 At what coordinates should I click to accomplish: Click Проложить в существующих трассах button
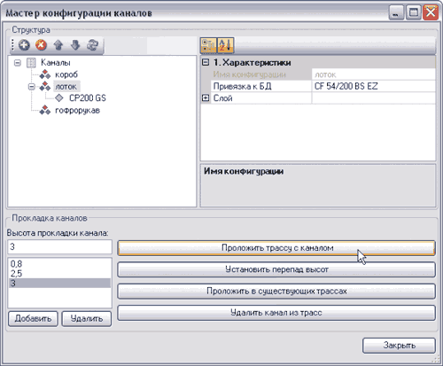(276, 292)
